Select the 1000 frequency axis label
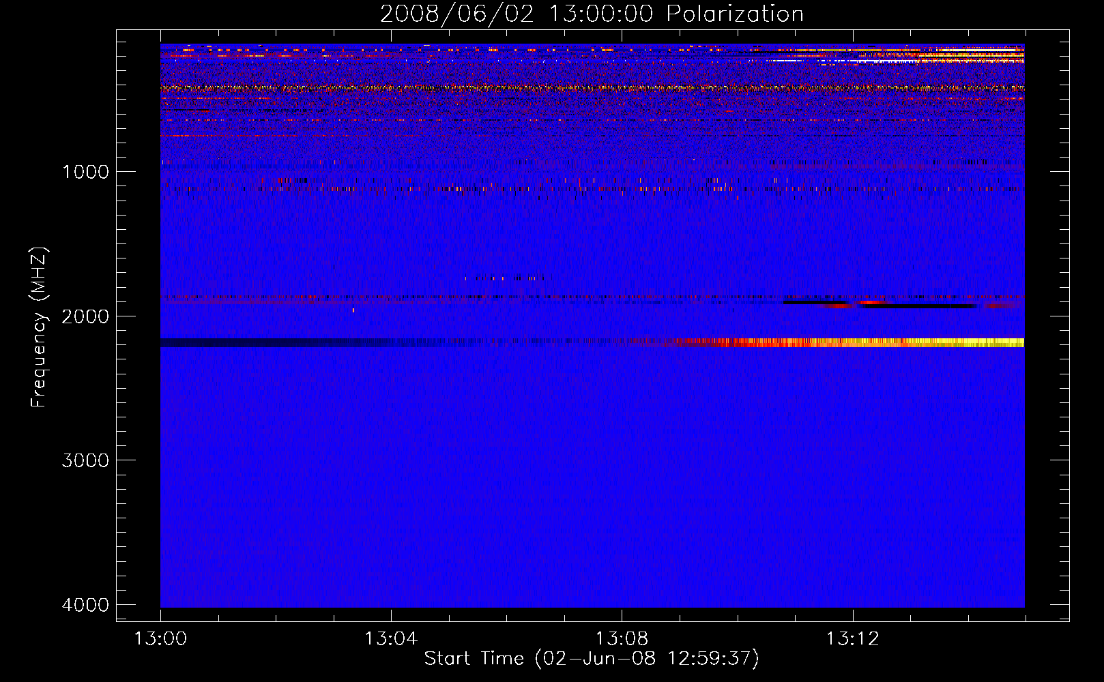Viewport: 1104px width, 682px height. tap(85, 172)
